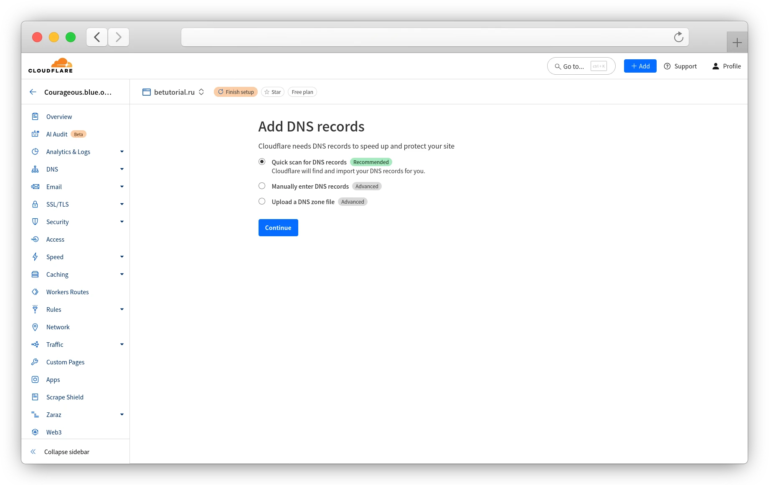Choose Manually enter DNS records
The image size is (769, 485).
261,186
